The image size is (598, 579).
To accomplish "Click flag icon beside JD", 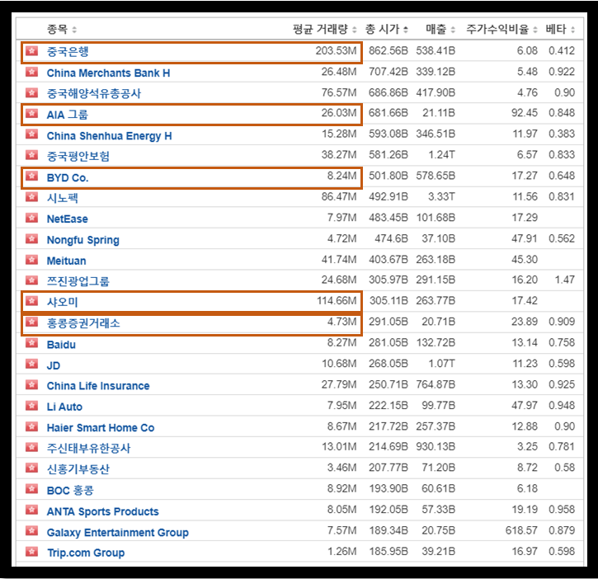I will pyautogui.click(x=31, y=364).
